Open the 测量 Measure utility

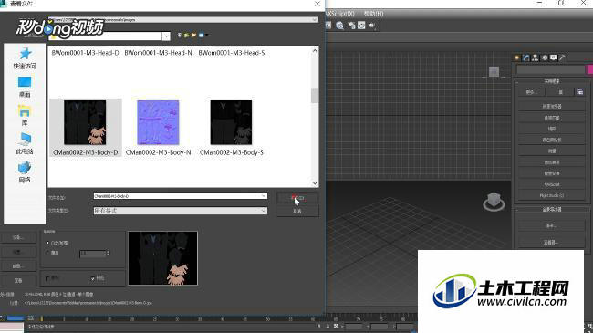pos(552,151)
